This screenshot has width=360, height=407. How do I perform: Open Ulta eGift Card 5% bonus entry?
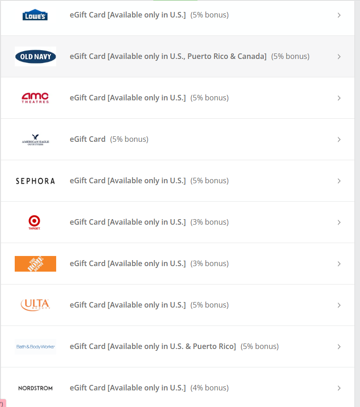pos(149,305)
